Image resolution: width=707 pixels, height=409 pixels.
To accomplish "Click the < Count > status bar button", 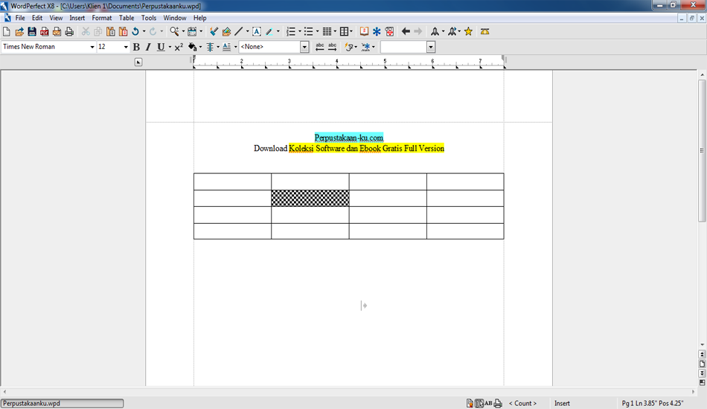I will point(522,404).
